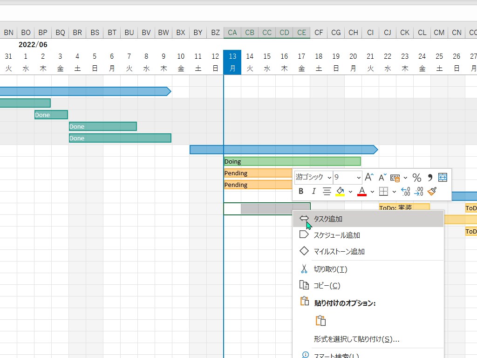This screenshot has height=358, width=477.
Task: Expand accounting format options arrow
Action: pyautogui.click(x=406, y=178)
